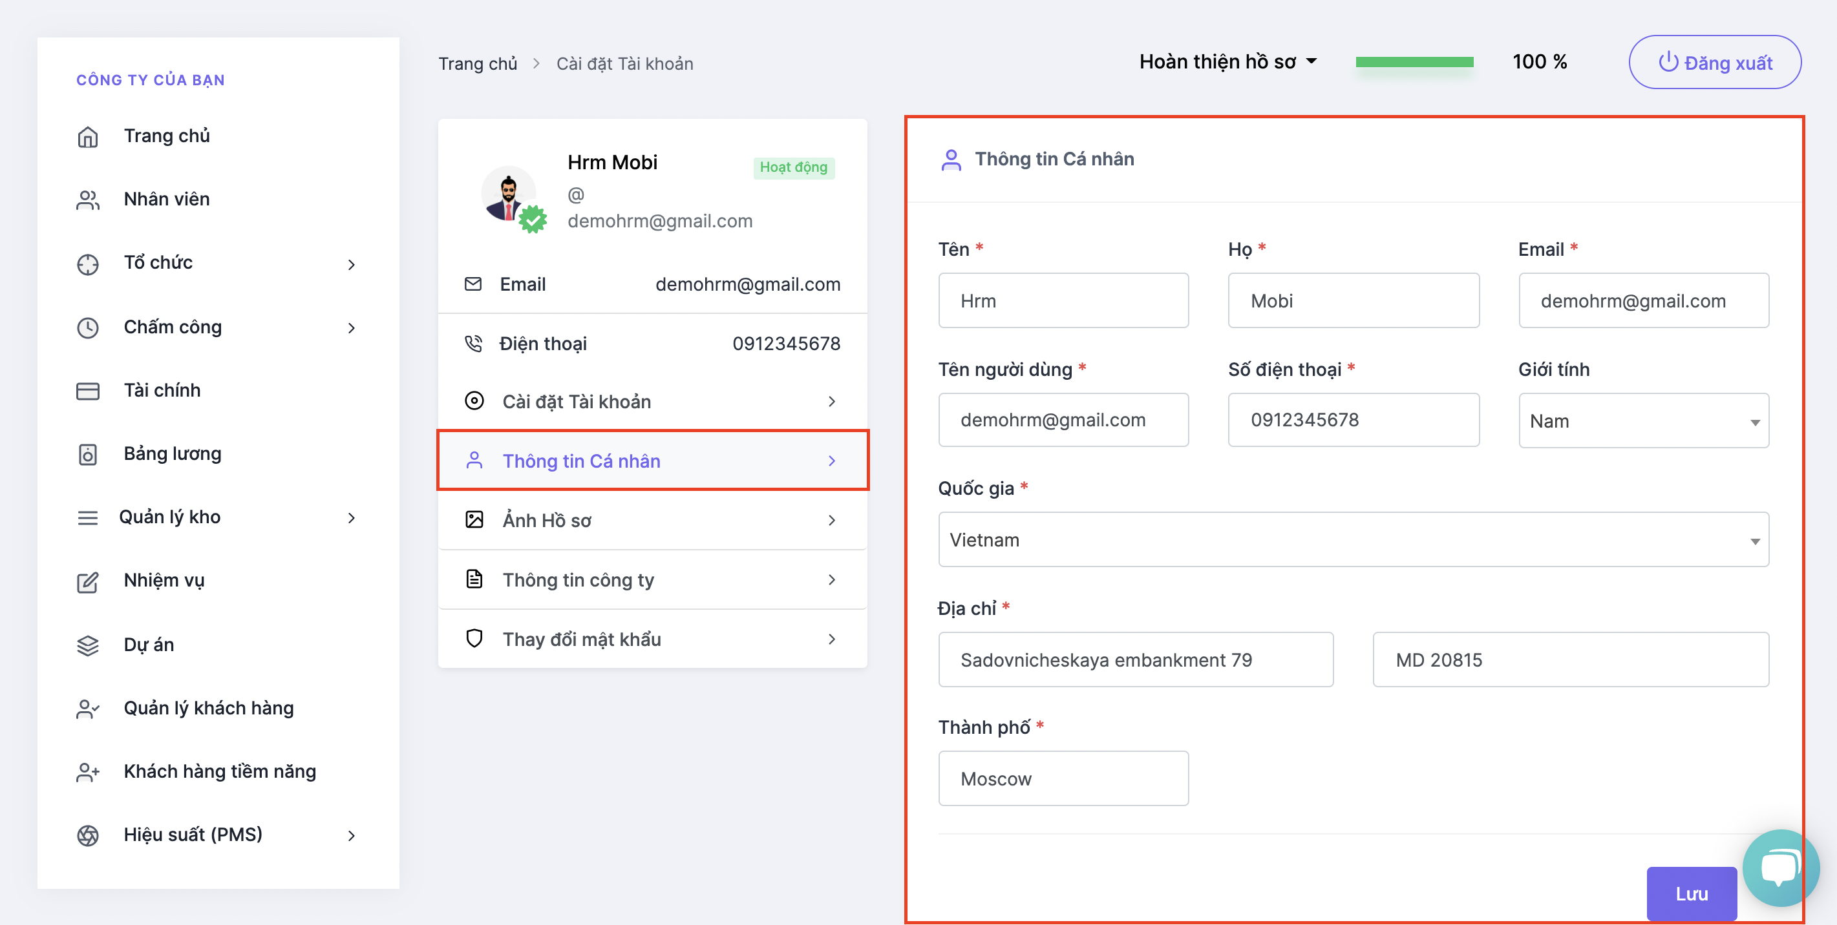Click the chevron on Ảnh Hồ sơ row

click(831, 520)
